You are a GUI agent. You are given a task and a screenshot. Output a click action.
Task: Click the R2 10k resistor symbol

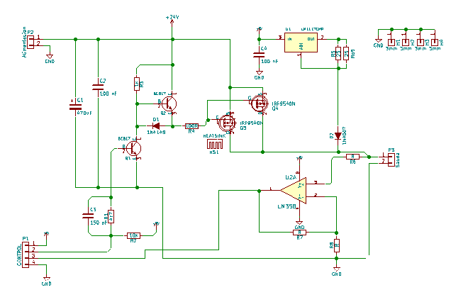coord(134,235)
